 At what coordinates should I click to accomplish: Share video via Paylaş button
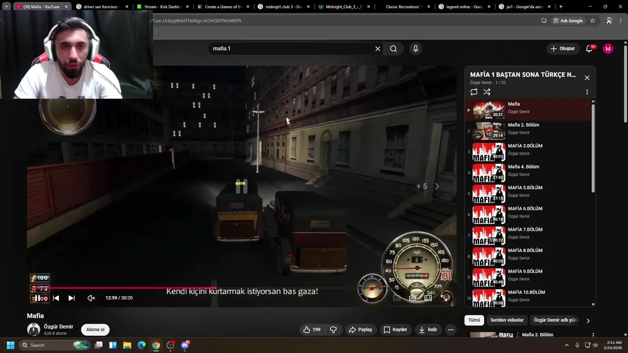(x=360, y=329)
